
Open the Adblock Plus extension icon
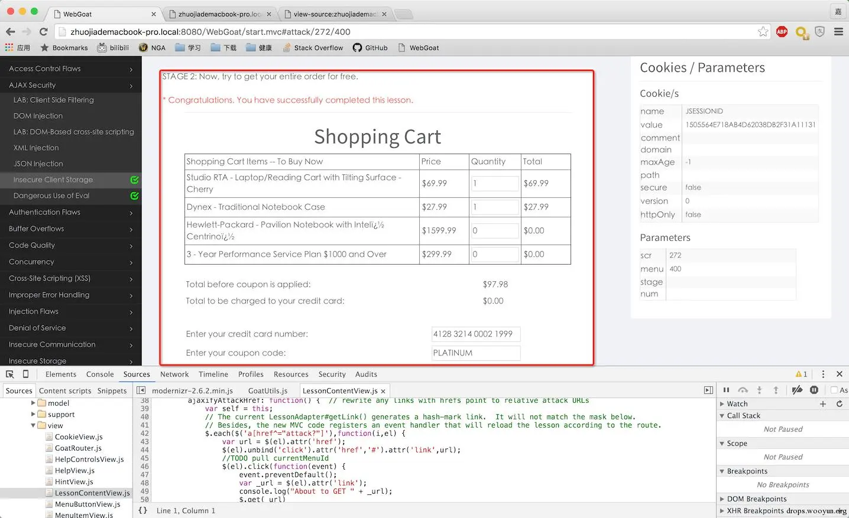pyautogui.click(x=782, y=32)
